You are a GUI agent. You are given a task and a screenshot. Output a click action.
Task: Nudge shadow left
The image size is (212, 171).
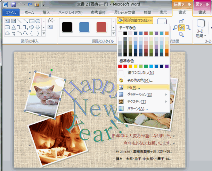[x=175, y=28]
